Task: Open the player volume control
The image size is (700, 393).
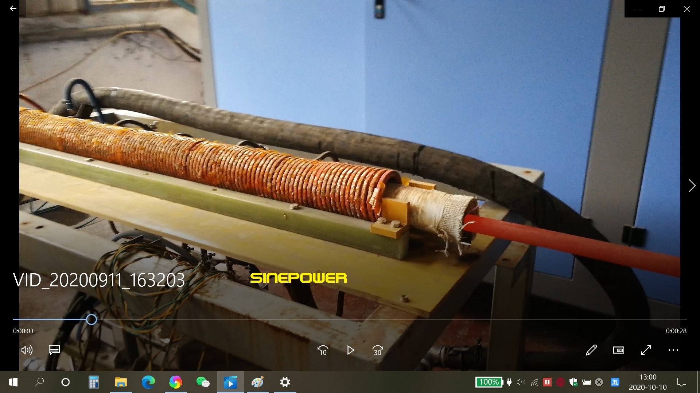Action: point(27,350)
